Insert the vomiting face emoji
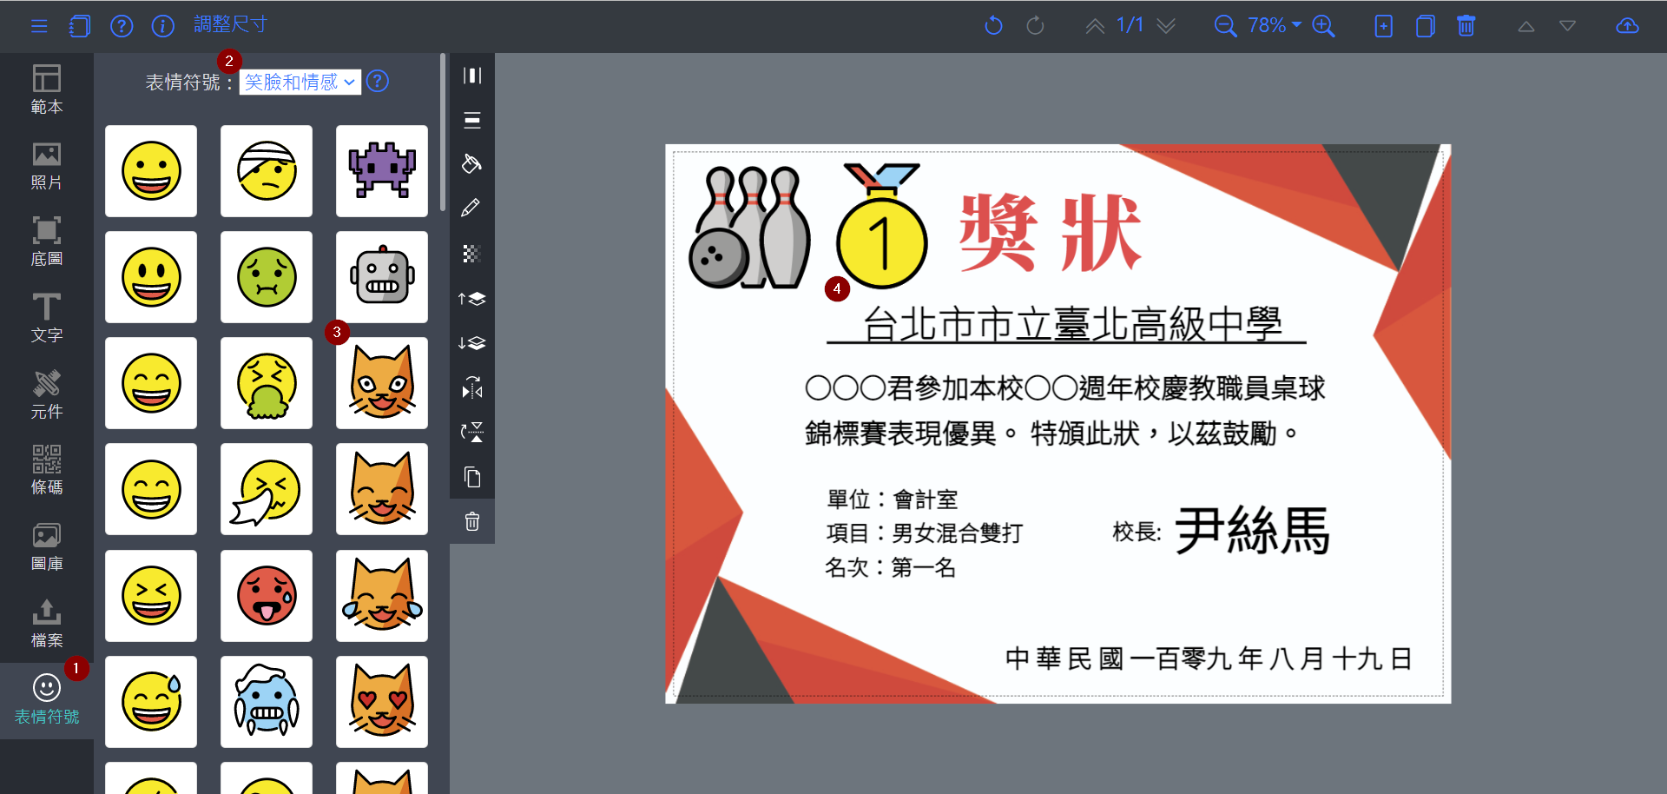Viewport: 1667px width, 794px height. click(x=267, y=383)
